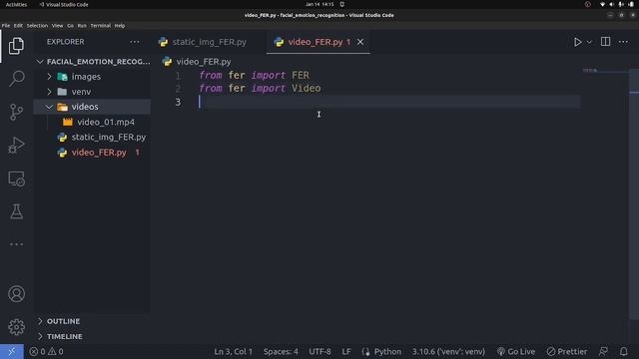639x359 pixels.
Task: Open Activities overview in top bar
Action: pyautogui.click(x=16, y=4)
